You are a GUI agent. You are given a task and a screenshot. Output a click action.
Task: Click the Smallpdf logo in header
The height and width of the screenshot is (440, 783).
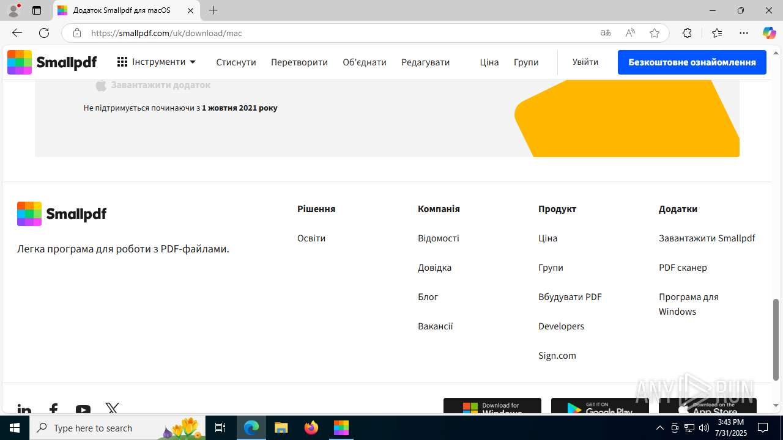coord(52,62)
